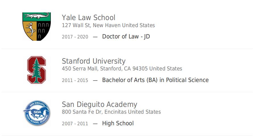Click the Stanford tree S logo
The height and width of the screenshot is (138, 254).
[37, 70]
